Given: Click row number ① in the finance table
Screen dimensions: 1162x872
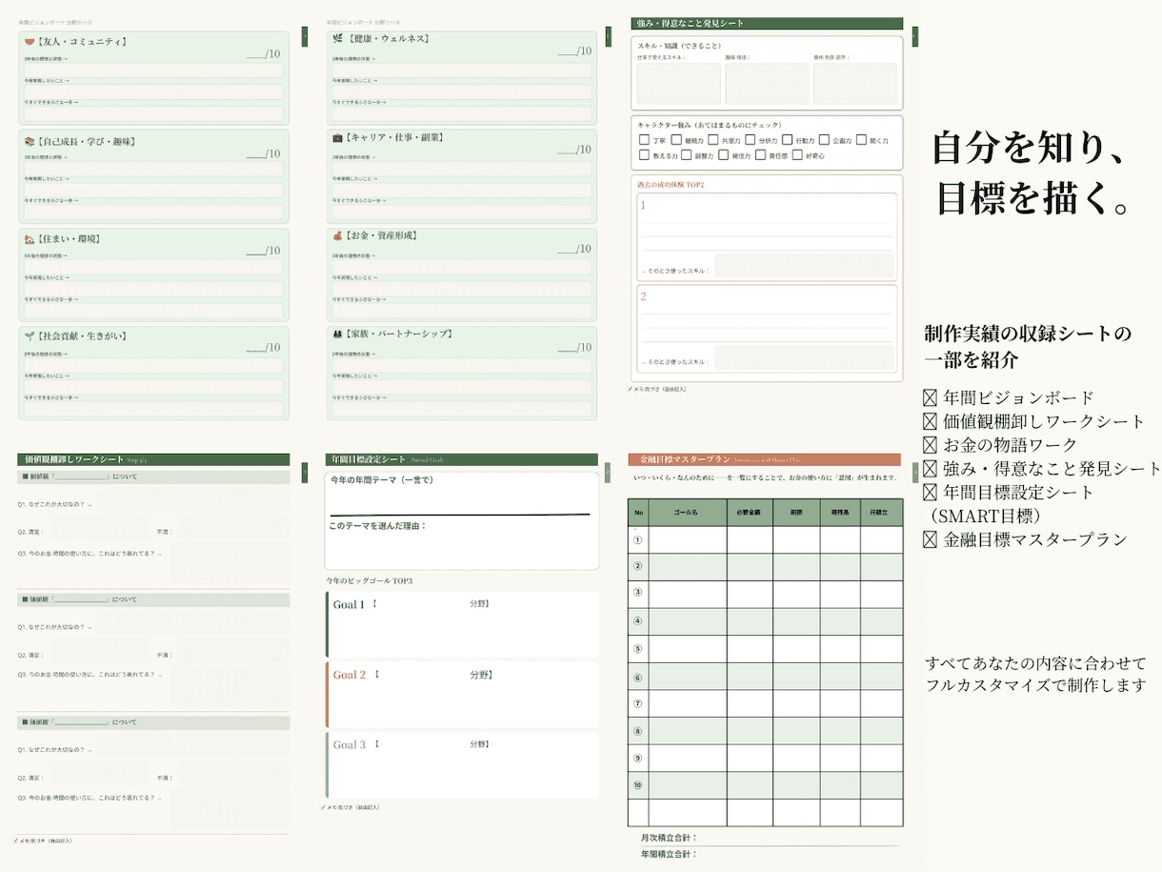Looking at the screenshot, I should pyautogui.click(x=638, y=539).
